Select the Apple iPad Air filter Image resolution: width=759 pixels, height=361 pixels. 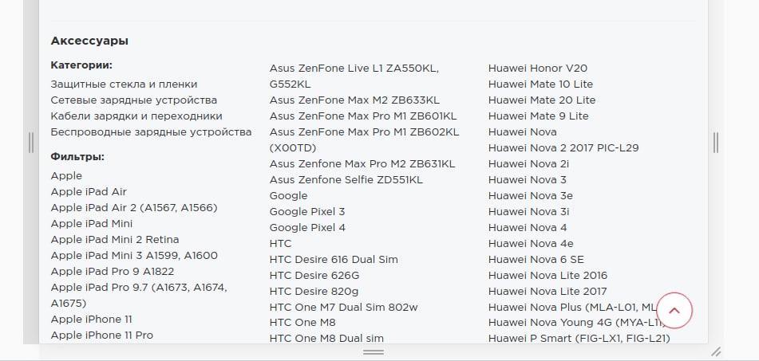coord(89,192)
